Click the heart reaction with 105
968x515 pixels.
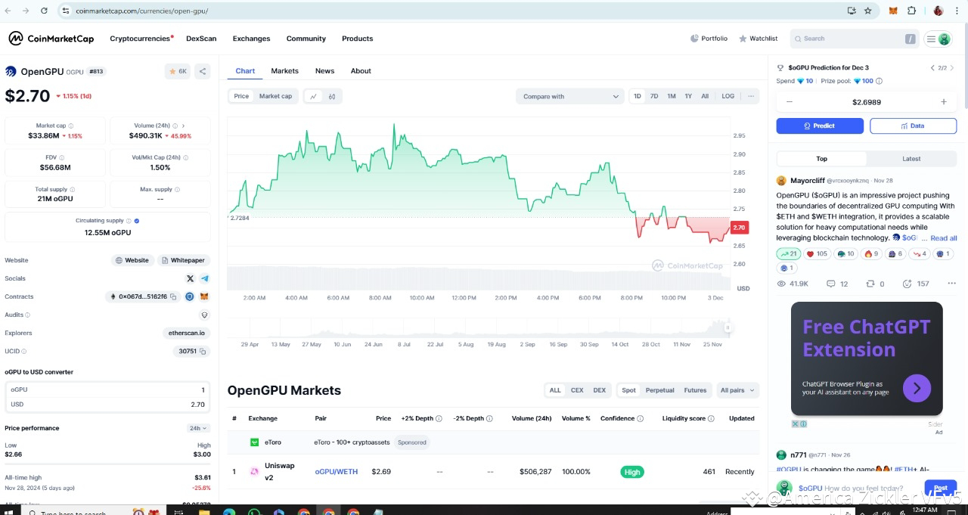pos(817,254)
